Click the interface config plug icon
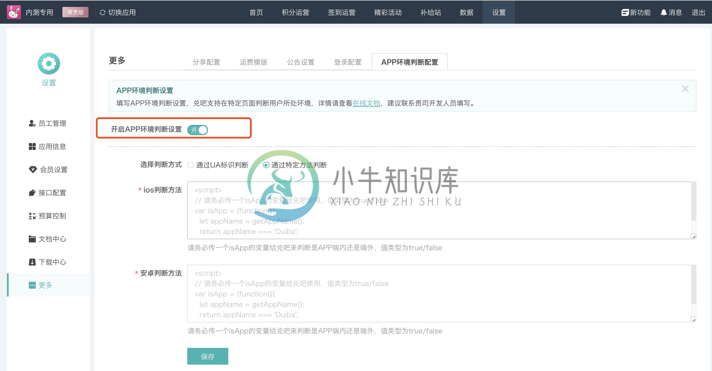This screenshot has height=371, width=712. click(32, 193)
